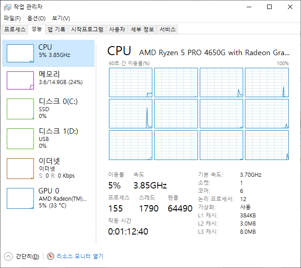Click the 리소스 모니터 icon

point(50,256)
